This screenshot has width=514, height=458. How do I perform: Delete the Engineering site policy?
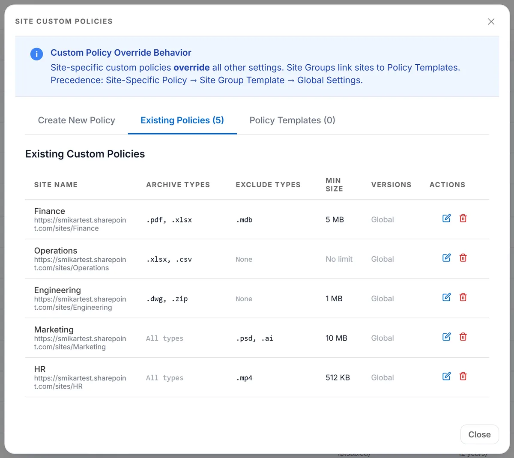point(463,297)
